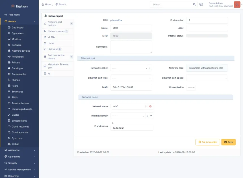Click the Name input field
Viewport: 243px width, 178px height.
[131, 28]
